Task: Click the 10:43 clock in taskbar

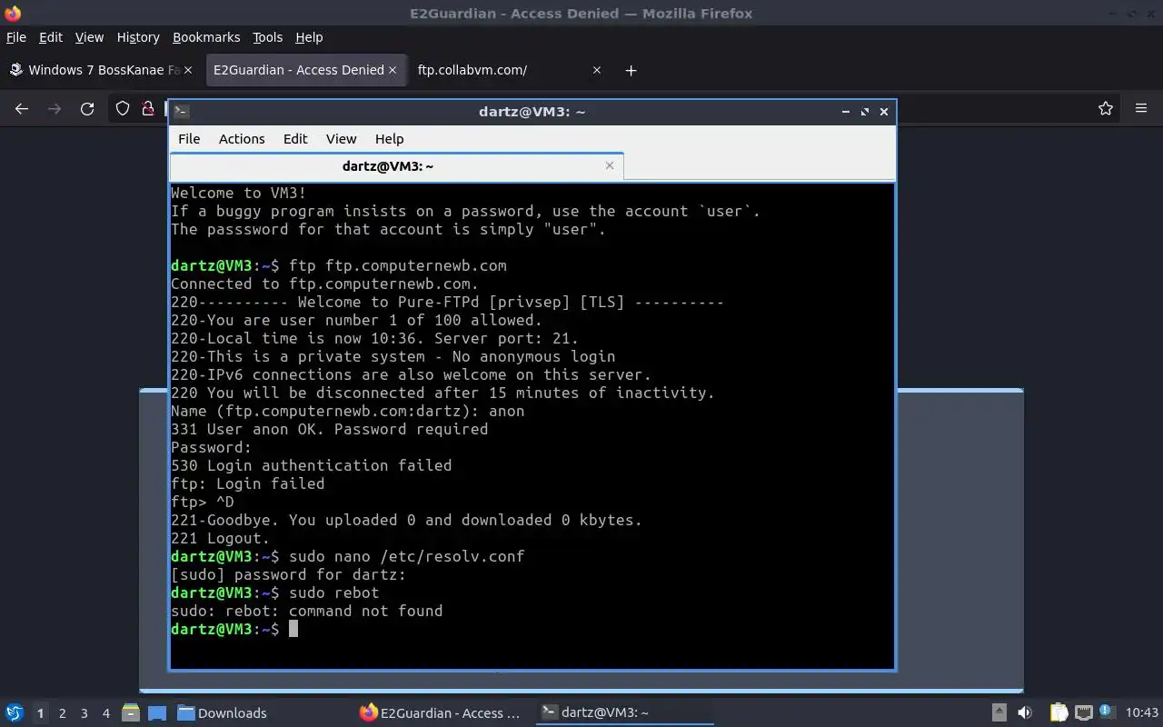Action: [x=1142, y=712]
